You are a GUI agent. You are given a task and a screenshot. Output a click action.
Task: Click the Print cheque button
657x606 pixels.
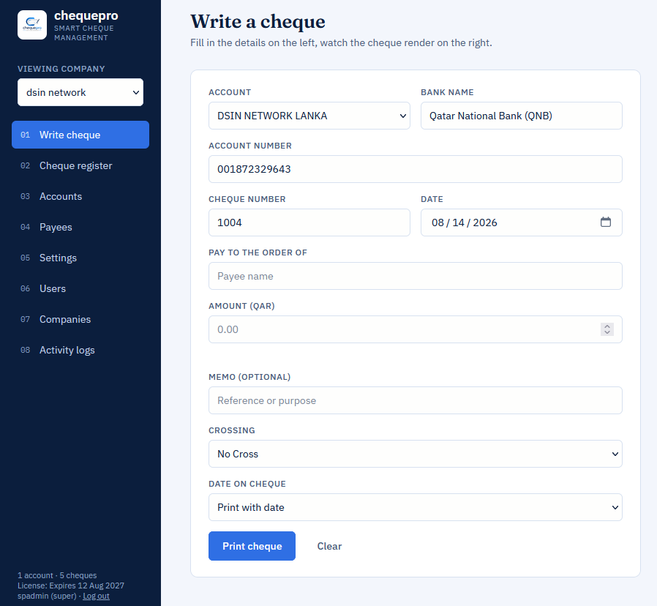point(252,546)
